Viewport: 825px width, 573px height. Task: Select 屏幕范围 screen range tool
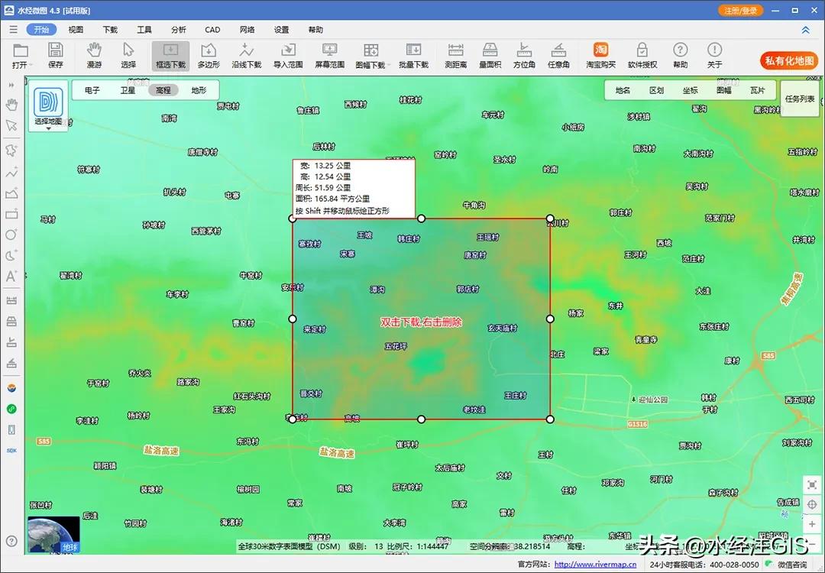[329, 56]
